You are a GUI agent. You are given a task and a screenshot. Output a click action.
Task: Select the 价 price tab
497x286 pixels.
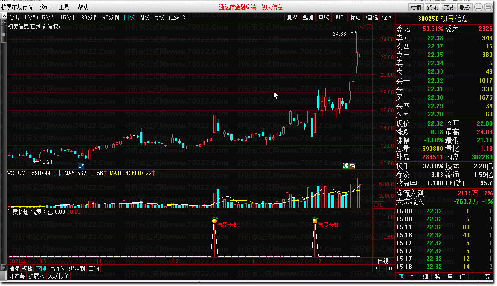click(x=413, y=276)
